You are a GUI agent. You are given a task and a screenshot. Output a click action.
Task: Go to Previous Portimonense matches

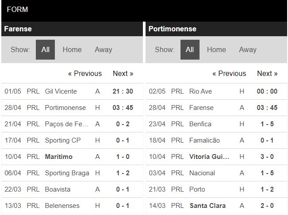229,73
